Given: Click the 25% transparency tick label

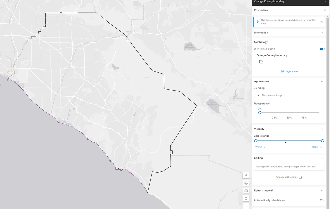Looking at the screenshot, I should point(274,118).
